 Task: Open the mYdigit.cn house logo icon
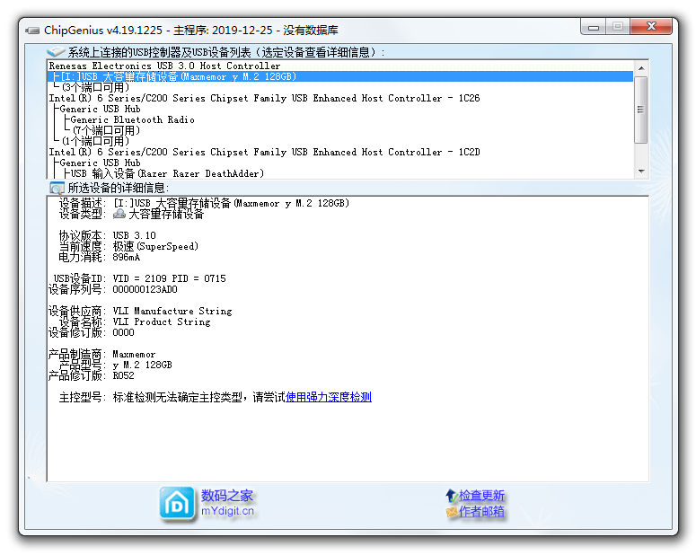(178, 504)
